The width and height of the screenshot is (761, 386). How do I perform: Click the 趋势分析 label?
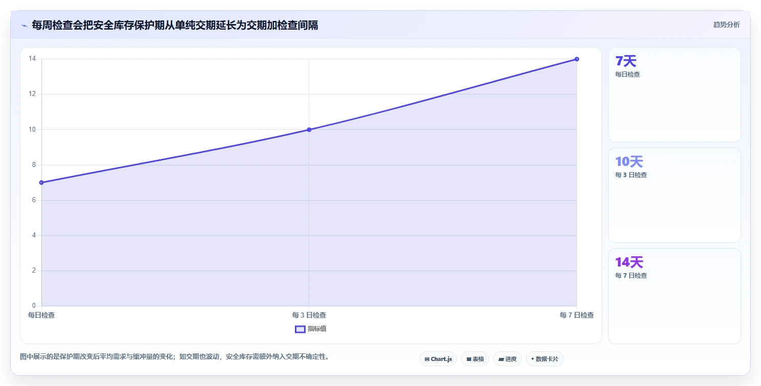726,25
